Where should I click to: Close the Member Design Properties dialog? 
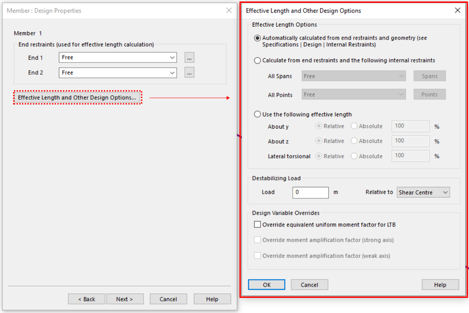pyautogui.click(x=229, y=11)
